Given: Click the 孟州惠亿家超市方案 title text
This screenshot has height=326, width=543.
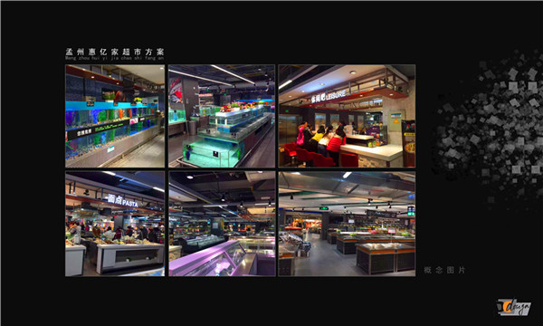Looking at the screenshot, I should point(115,52).
